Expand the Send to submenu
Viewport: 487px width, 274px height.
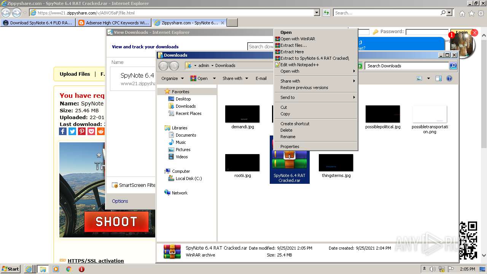[316, 97]
